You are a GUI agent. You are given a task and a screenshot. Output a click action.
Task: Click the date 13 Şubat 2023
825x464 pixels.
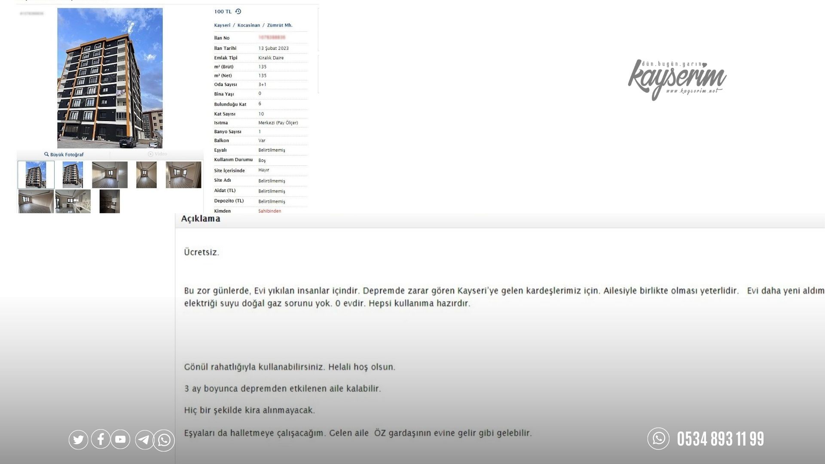(273, 49)
